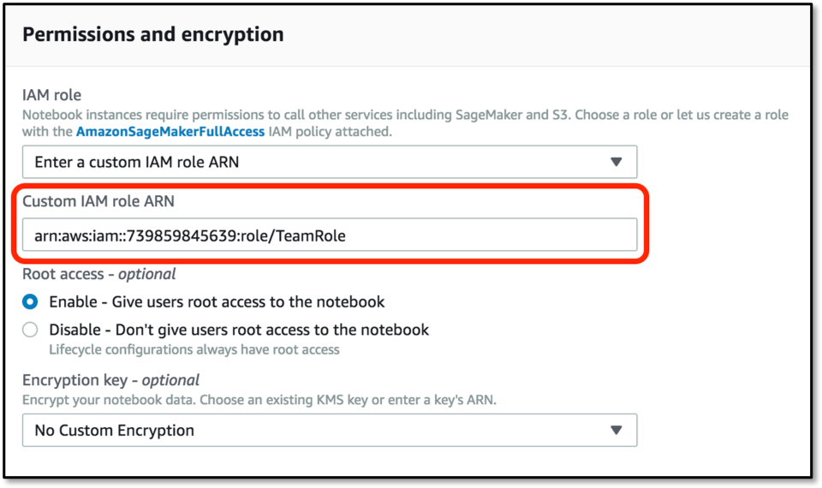Click the 'Root access - optional' label
The height and width of the screenshot is (488, 822).
99,274
